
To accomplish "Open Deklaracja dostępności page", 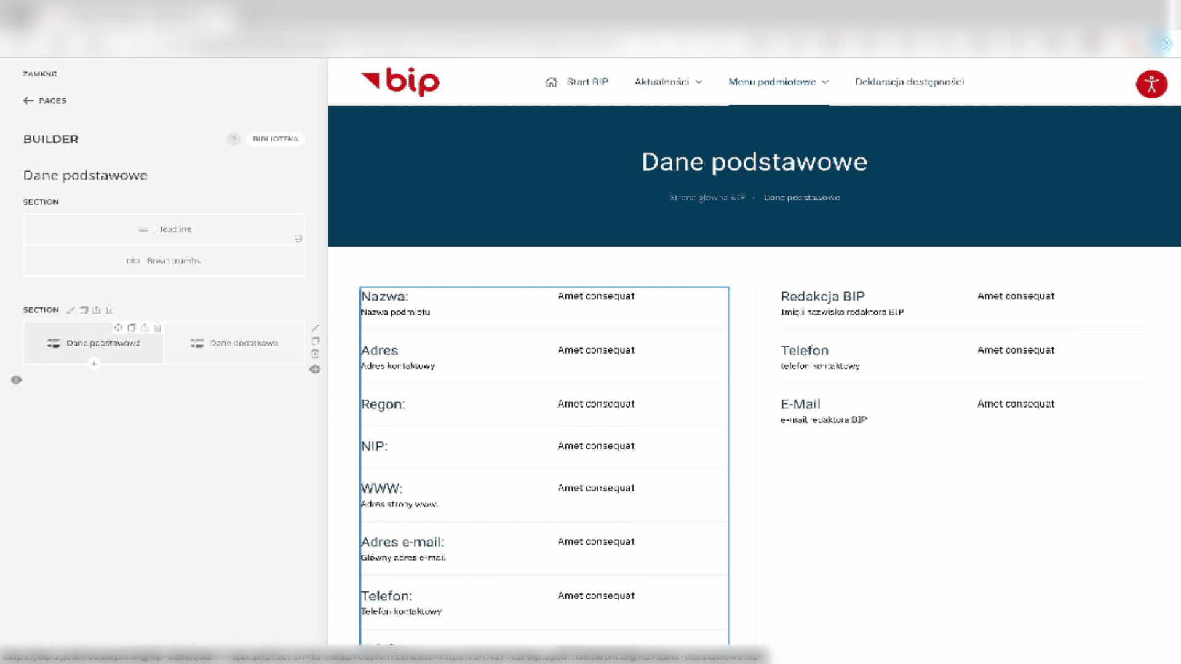I will click(910, 82).
